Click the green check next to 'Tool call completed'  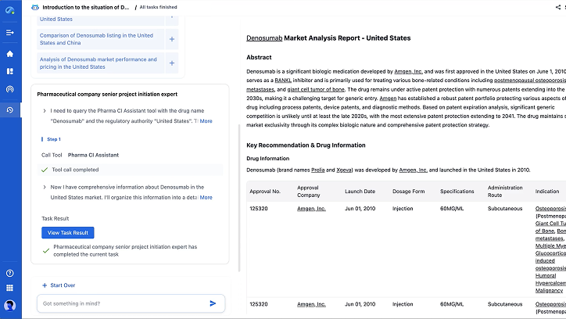pyautogui.click(x=45, y=170)
